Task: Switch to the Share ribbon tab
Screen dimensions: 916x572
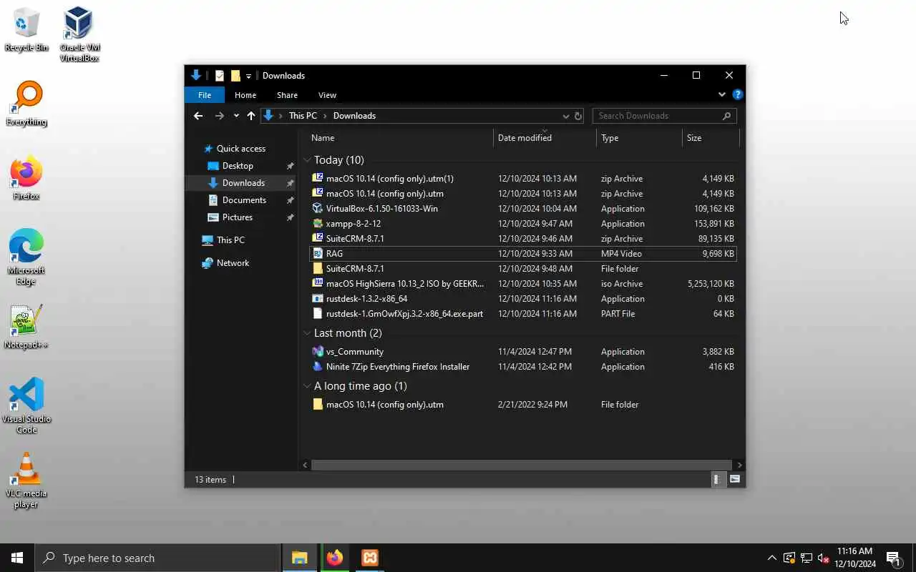Action: pyautogui.click(x=287, y=95)
